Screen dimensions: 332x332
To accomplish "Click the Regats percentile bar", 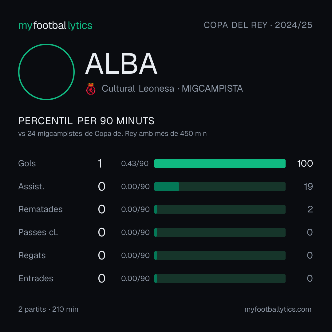I will [x=220, y=255].
